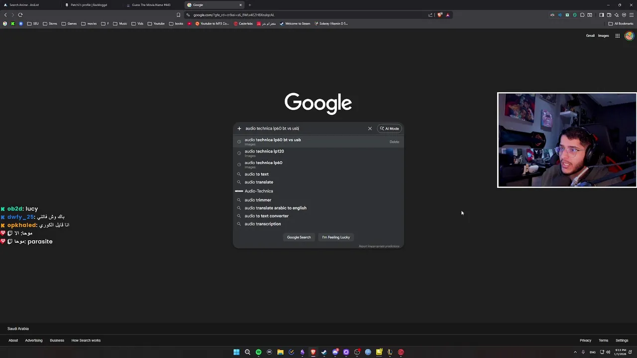Screen dimensions: 637x358
Task: Open Leo AI sparkle icon
Action: pyautogui.click(x=616, y=15)
